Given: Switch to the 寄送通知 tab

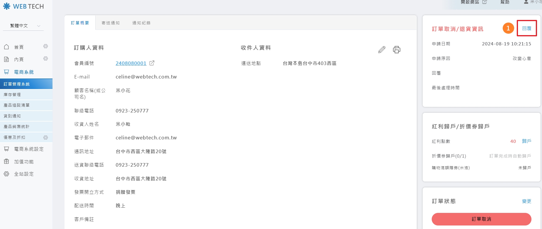Looking at the screenshot, I should pos(111,23).
